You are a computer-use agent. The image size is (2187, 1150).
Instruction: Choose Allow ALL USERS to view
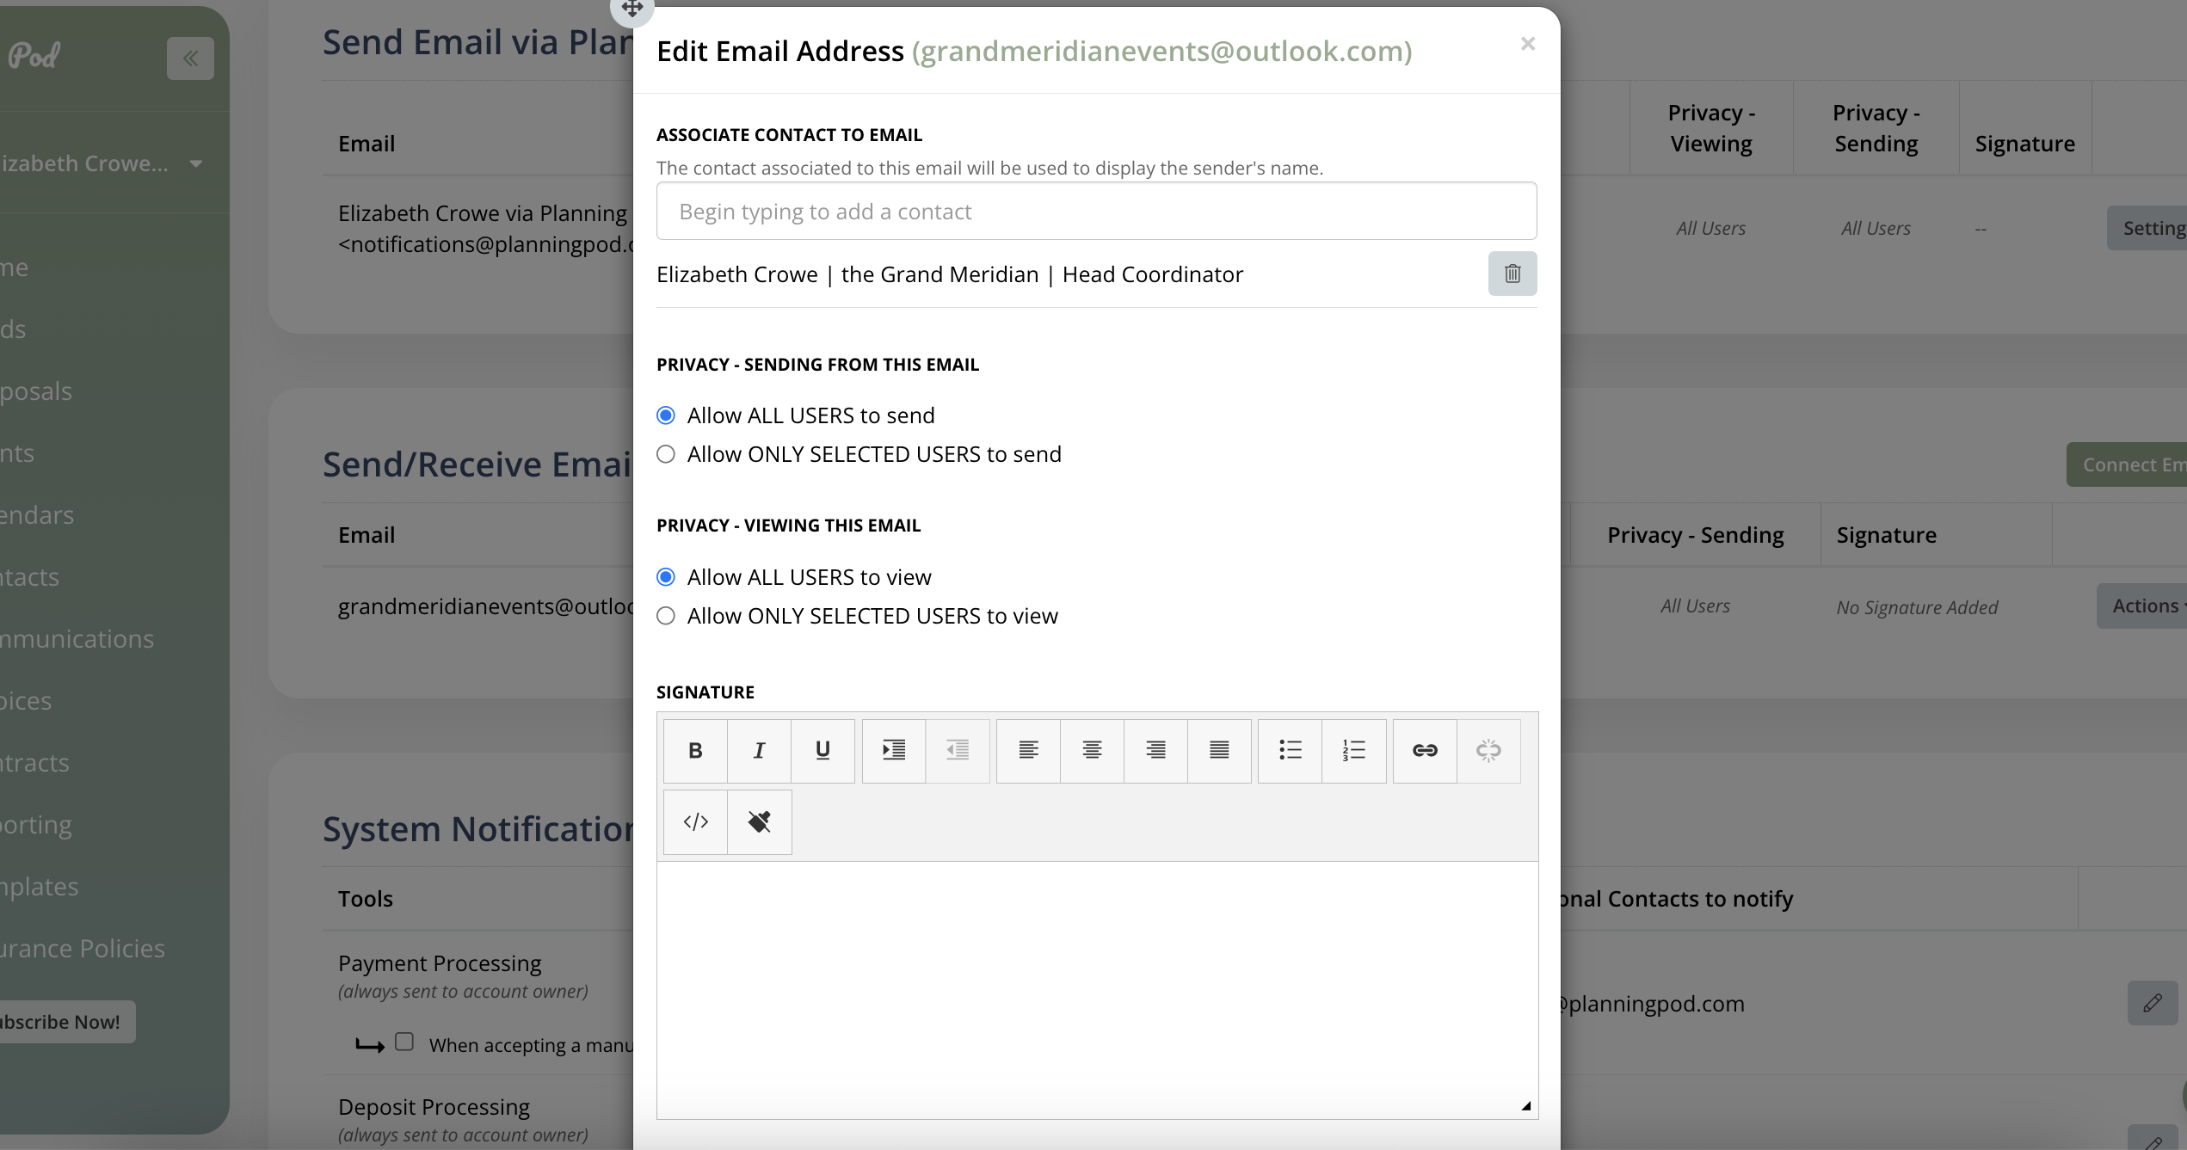[666, 577]
